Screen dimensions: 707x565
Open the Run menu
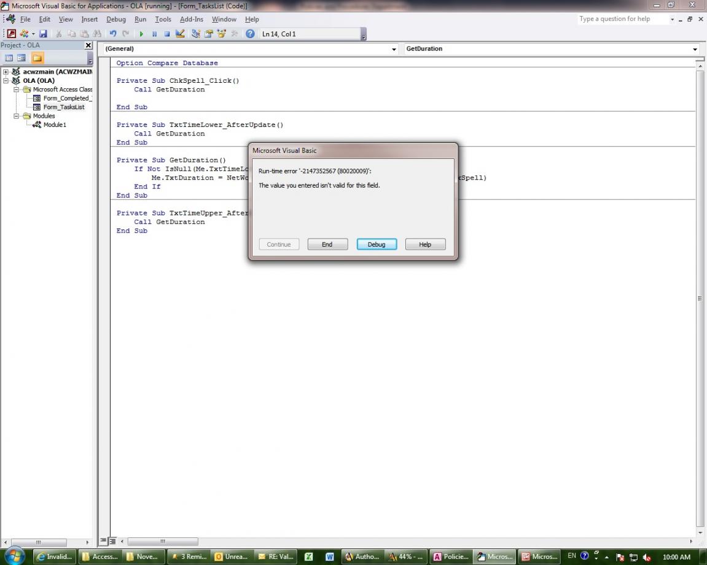click(140, 19)
